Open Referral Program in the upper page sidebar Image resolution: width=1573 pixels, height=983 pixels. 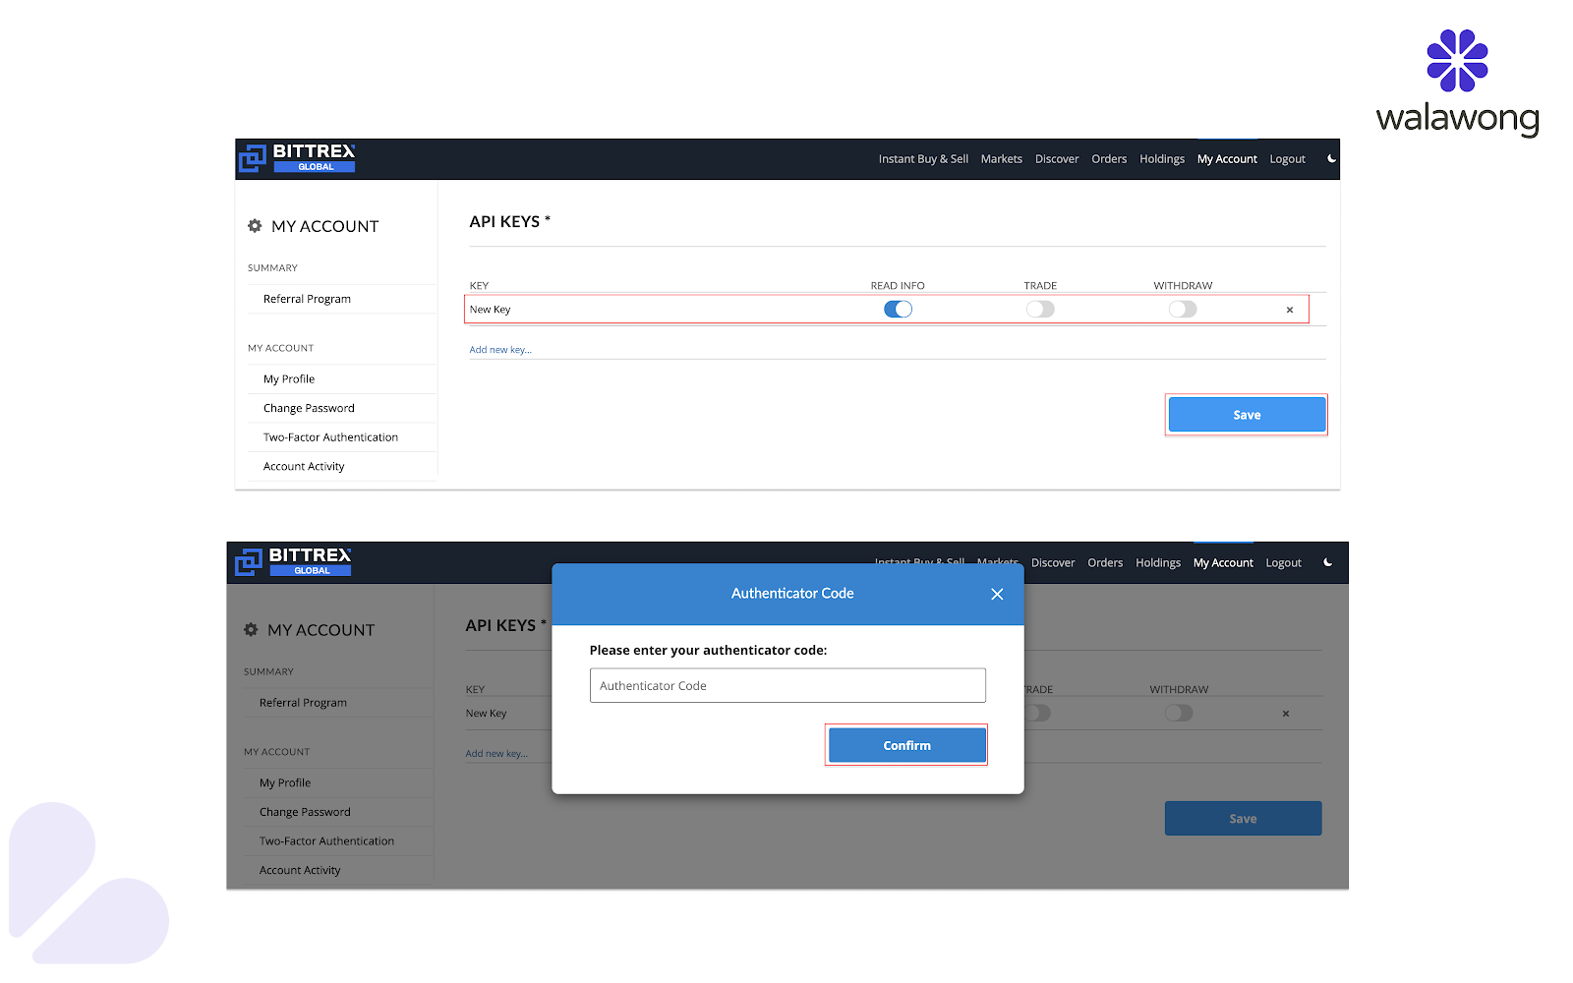click(307, 299)
